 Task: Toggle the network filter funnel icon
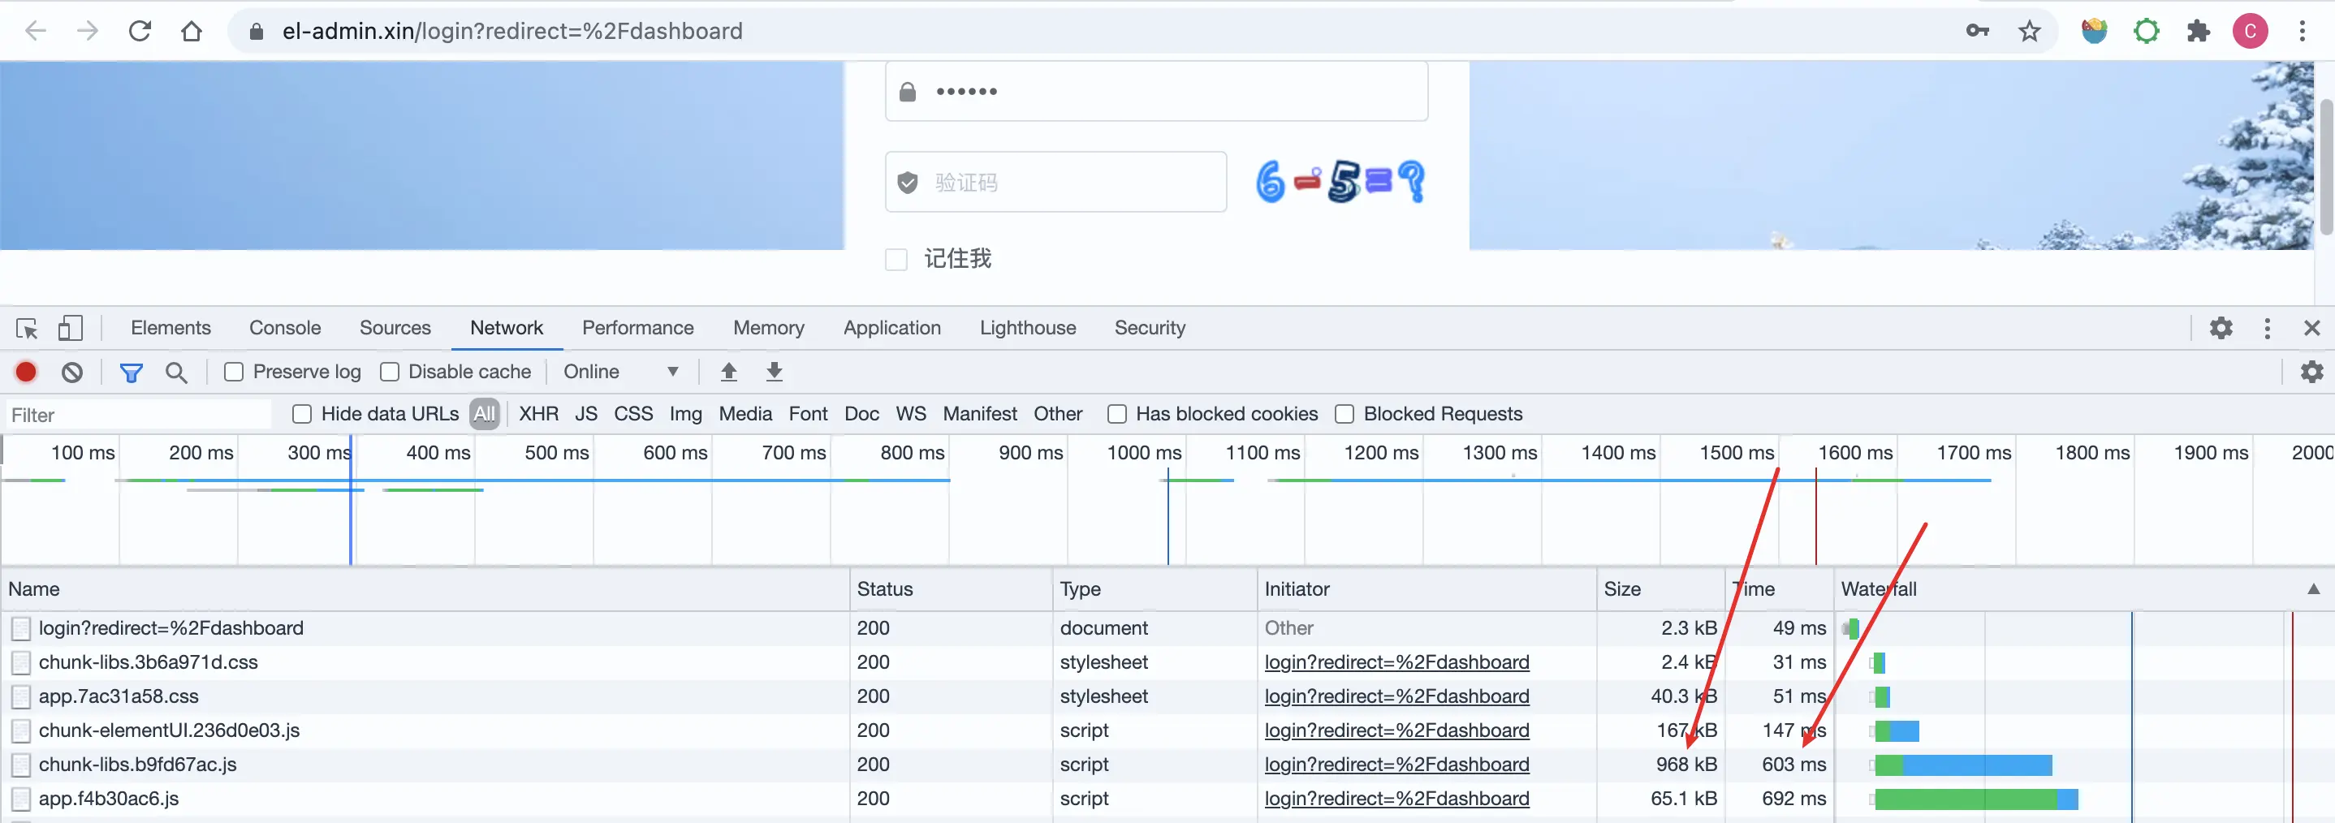(x=132, y=373)
